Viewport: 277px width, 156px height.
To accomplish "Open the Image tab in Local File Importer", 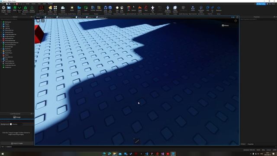I will tap(17, 117).
